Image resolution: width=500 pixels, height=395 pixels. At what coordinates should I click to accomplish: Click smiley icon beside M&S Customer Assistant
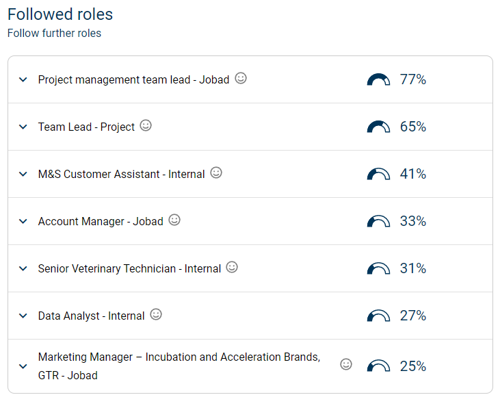(216, 173)
